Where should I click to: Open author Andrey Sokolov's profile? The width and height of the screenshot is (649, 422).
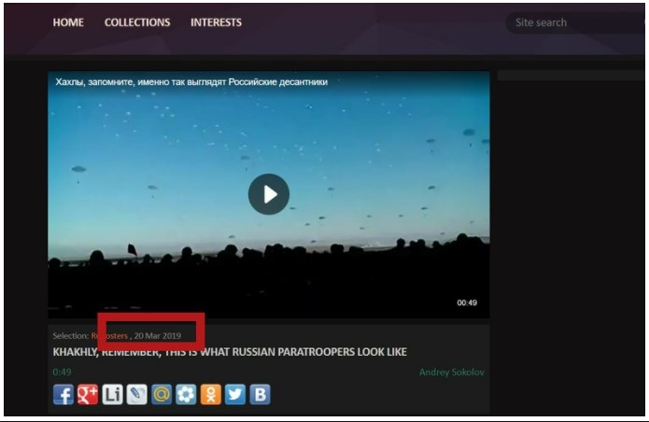452,373
